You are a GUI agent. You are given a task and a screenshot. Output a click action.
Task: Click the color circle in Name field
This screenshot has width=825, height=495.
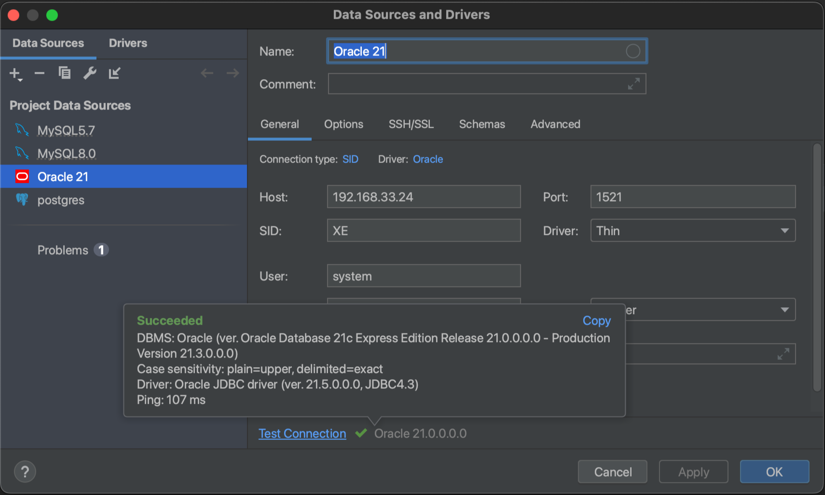click(633, 51)
